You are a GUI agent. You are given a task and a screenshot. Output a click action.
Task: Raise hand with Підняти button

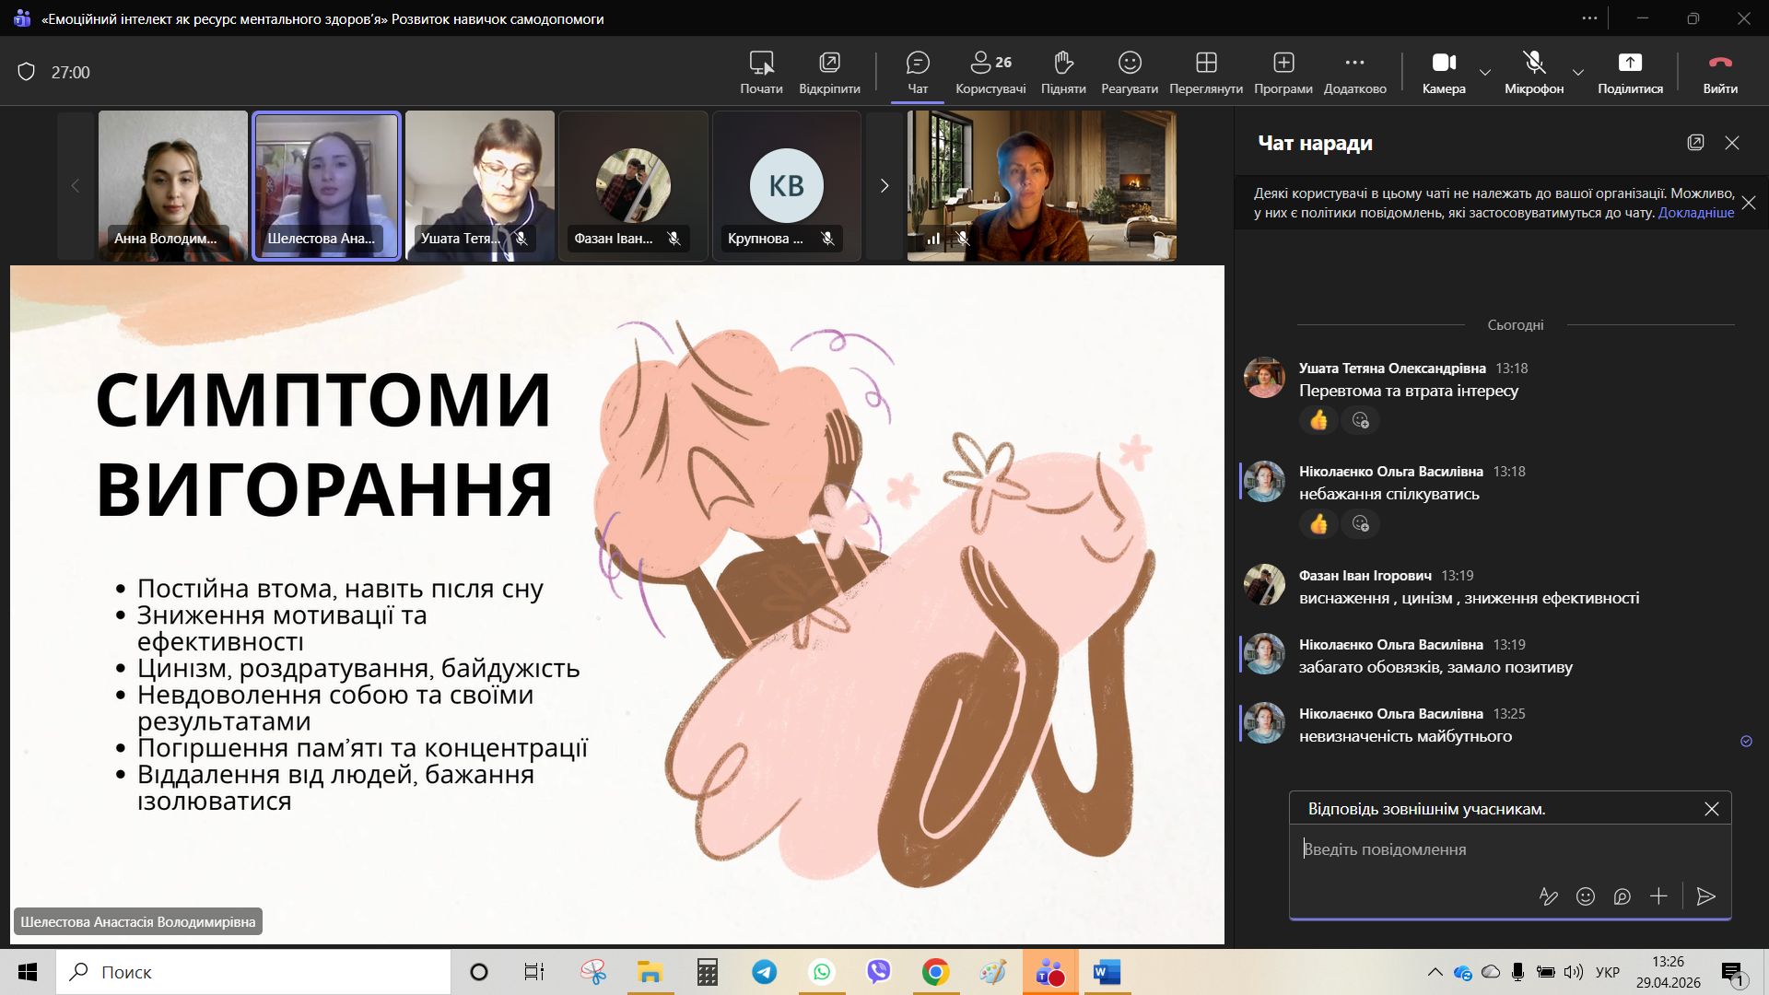tap(1063, 72)
